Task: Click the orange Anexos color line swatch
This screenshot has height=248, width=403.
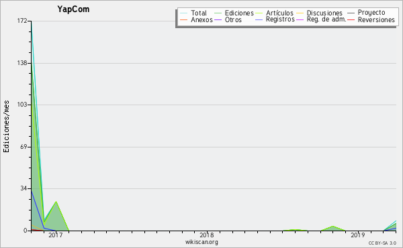Action: (184, 19)
